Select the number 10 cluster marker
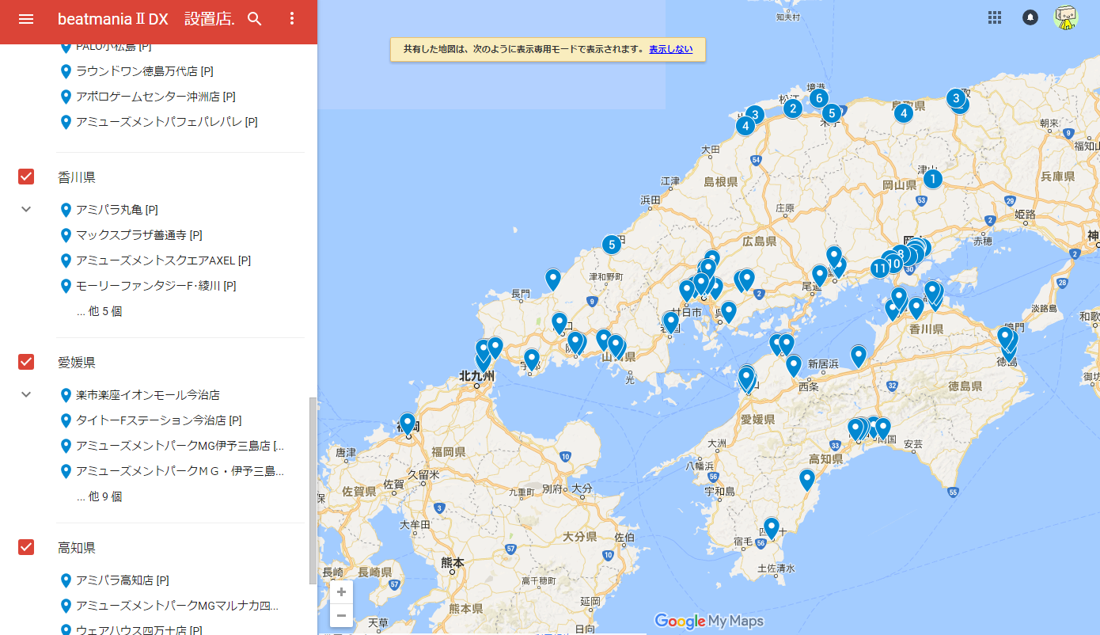This screenshot has height=635, width=1100. [x=894, y=264]
